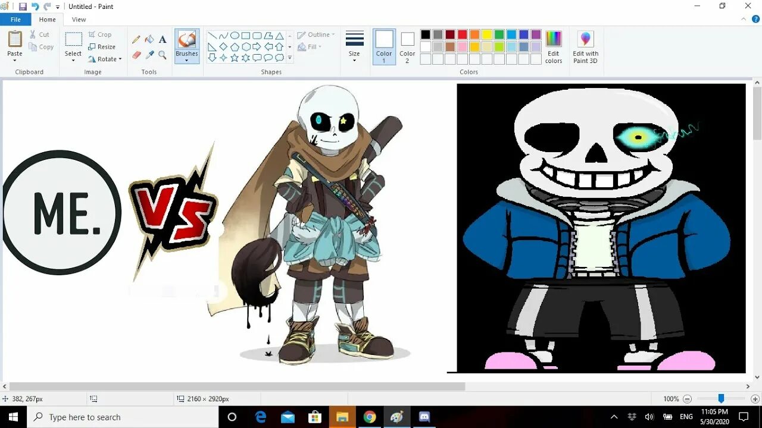Click the Select marquee icon
762x428 pixels.
click(73, 40)
